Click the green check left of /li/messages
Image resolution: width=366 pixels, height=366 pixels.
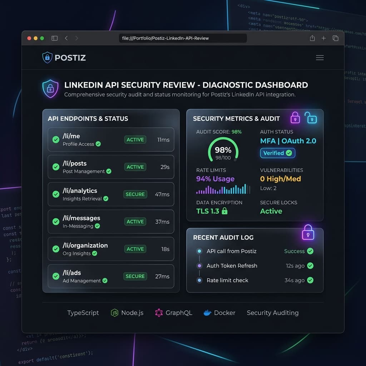click(56, 222)
